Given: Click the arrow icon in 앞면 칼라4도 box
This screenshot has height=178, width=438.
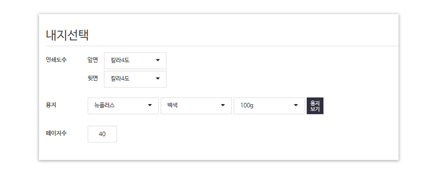Looking at the screenshot, I should (x=158, y=60).
